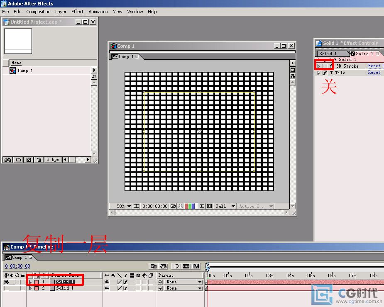The height and width of the screenshot is (307, 384).
Task: Click the Name column header in Project window
Action: pyautogui.click(x=16, y=63)
